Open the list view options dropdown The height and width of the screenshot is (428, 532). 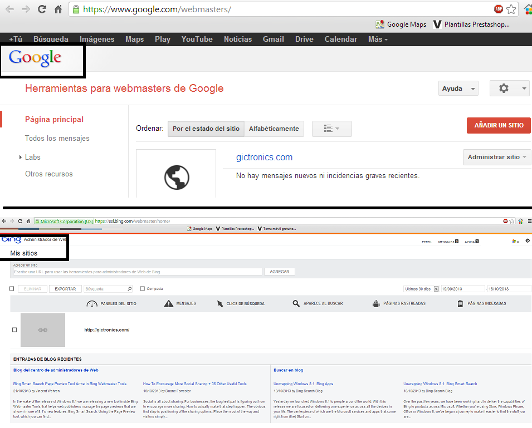332,129
